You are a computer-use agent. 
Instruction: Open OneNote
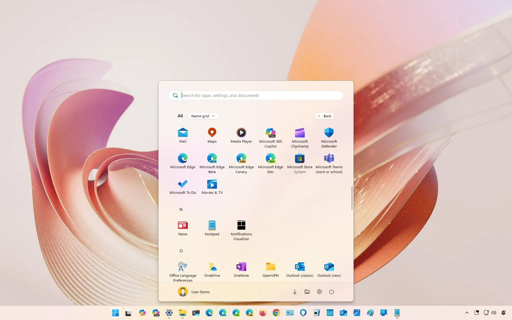click(241, 269)
